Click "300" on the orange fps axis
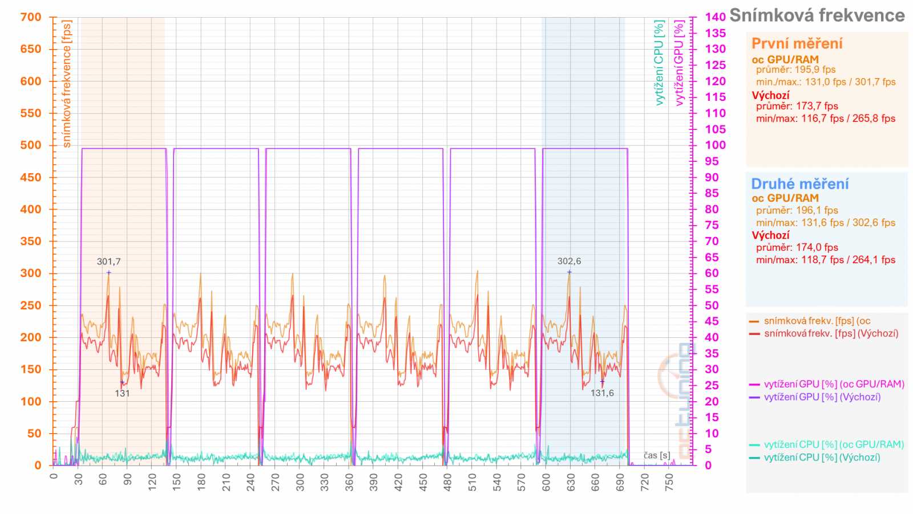 31,273
